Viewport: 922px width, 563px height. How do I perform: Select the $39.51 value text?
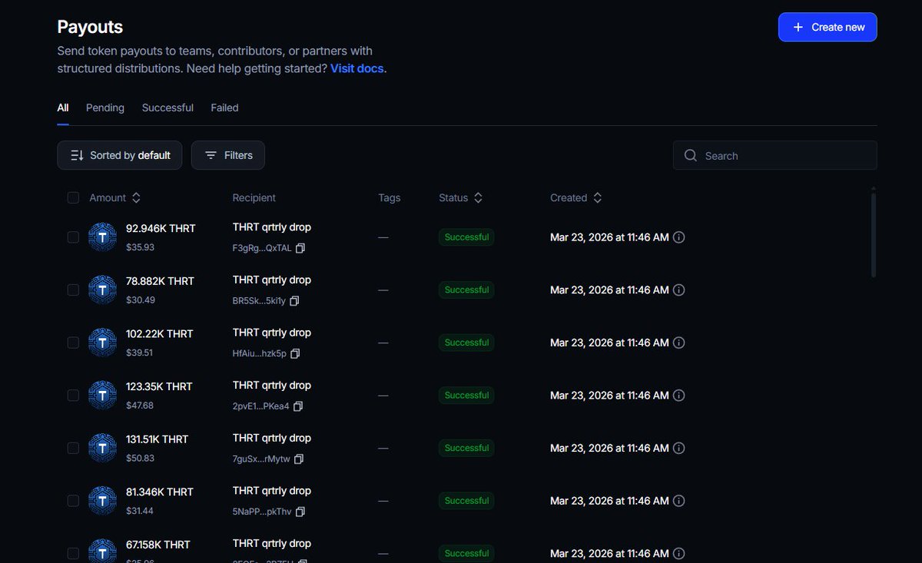(x=139, y=353)
